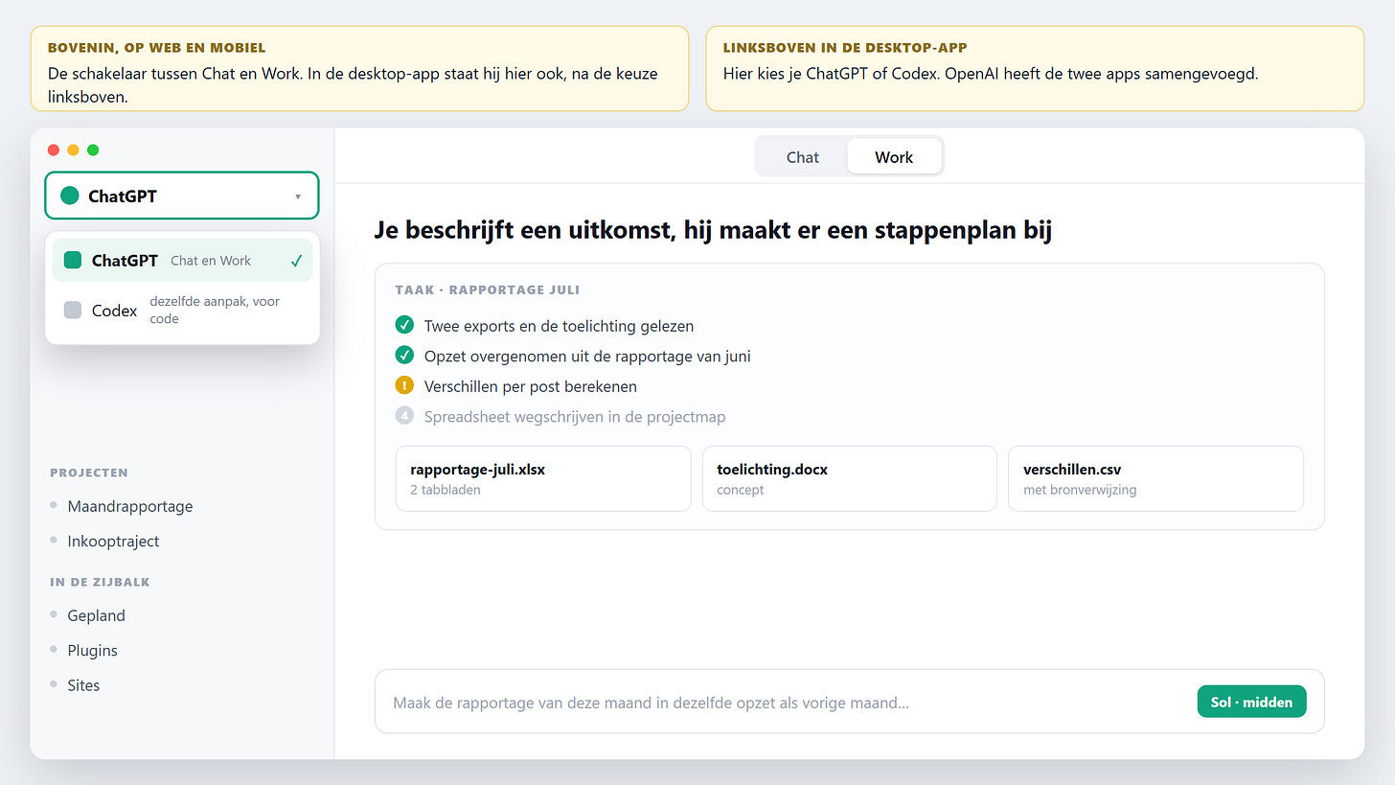Viewport: 1395px width, 785px height.
Task: Click 'Verschillen per post berekenen' step text
Action: [531, 386]
